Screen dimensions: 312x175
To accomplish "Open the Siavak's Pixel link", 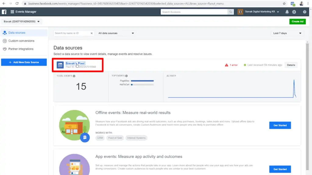I will [x=75, y=63].
